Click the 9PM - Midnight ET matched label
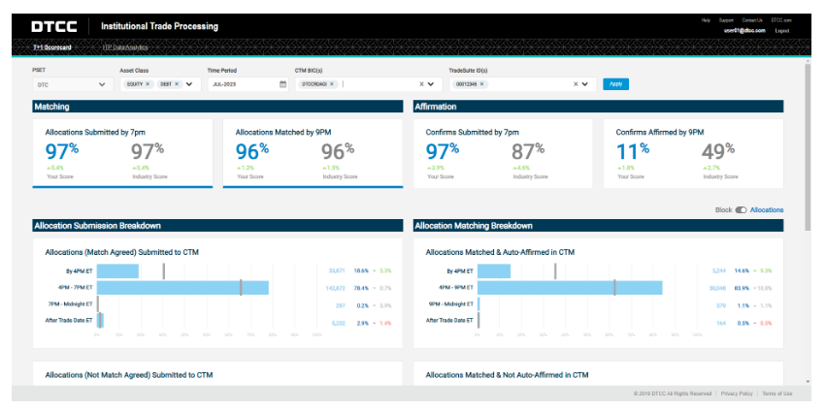The image size is (826, 410). point(452,303)
